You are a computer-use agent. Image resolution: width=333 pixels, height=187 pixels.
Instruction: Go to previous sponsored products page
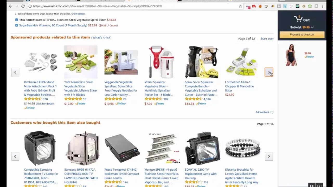(15, 72)
